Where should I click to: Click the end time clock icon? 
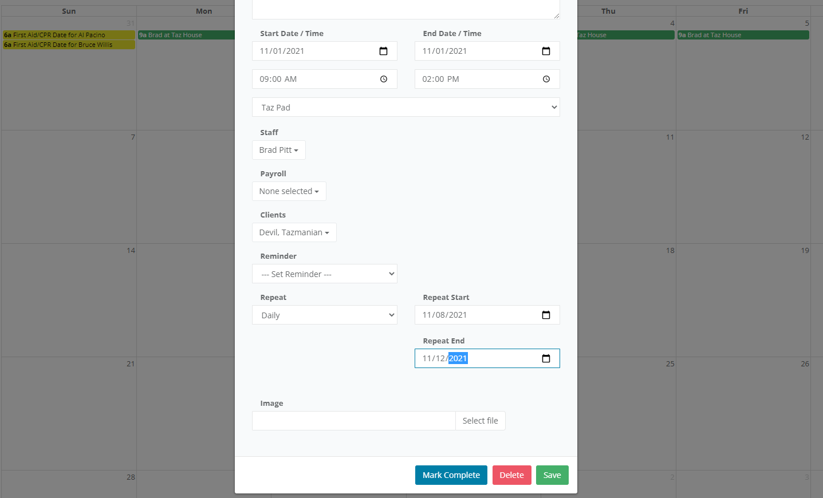coord(546,79)
